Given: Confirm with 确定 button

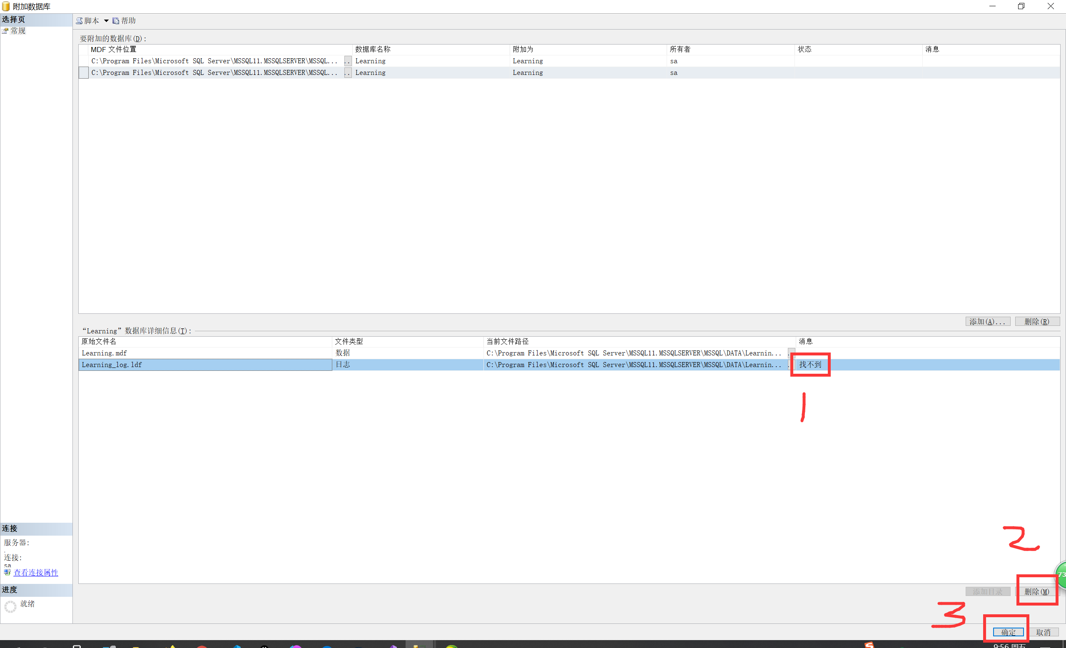Looking at the screenshot, I should tap(1008, 633).
